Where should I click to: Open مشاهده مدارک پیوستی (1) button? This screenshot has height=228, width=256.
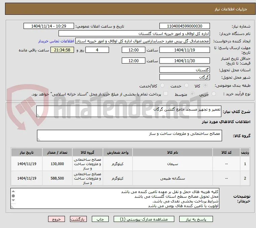click(x=144, y=219)
